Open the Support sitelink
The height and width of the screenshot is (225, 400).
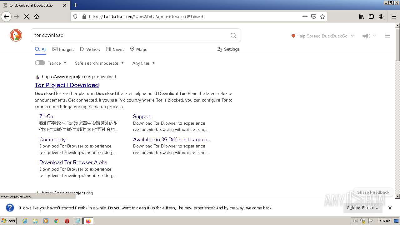click(142, 116)
